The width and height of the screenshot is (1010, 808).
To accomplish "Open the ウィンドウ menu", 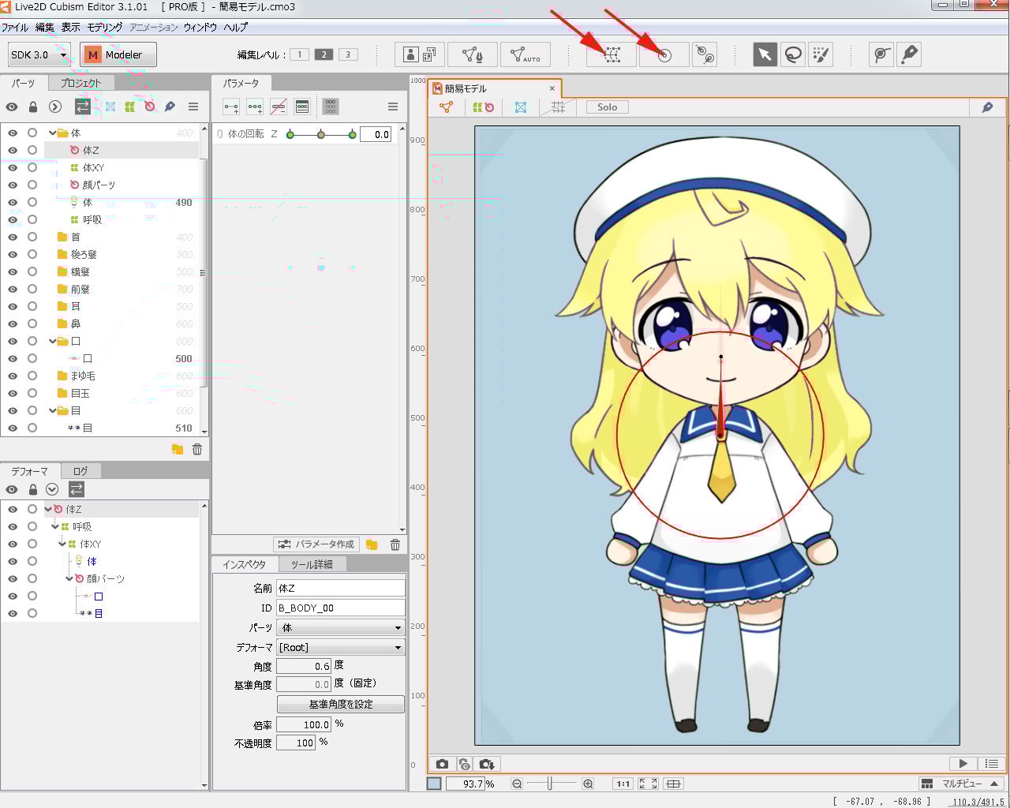I will point(200,27).
